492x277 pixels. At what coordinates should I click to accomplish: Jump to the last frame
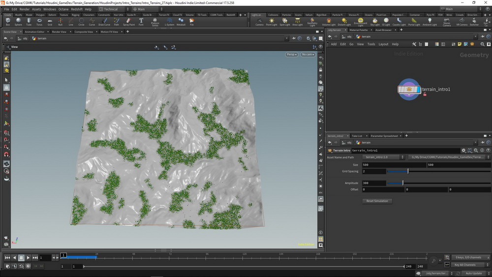tap(35, 257)
